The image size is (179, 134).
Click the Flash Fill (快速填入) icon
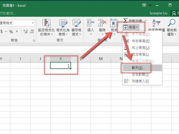126,81
